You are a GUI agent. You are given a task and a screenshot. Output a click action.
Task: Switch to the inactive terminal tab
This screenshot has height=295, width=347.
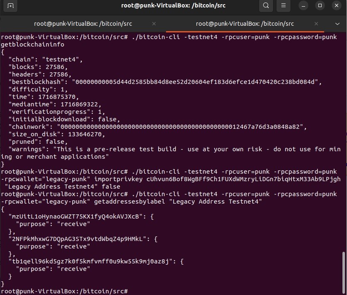coord(83,24)
